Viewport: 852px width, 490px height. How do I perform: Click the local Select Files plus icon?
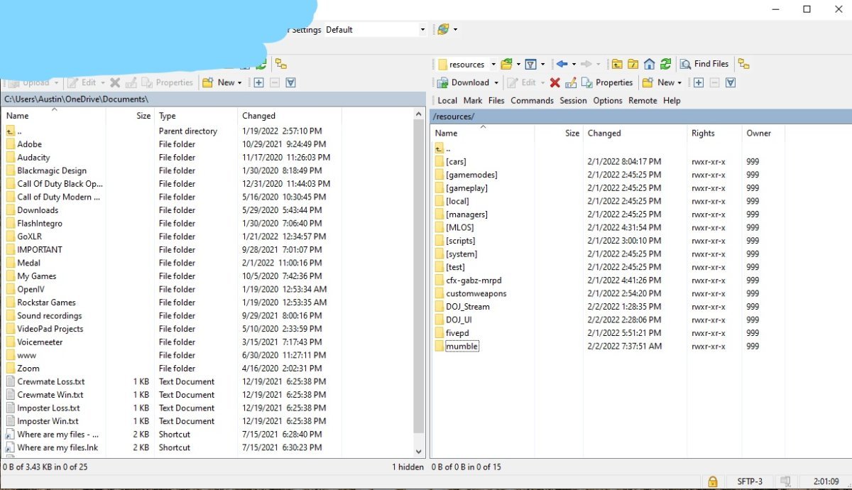pos(258,82)
